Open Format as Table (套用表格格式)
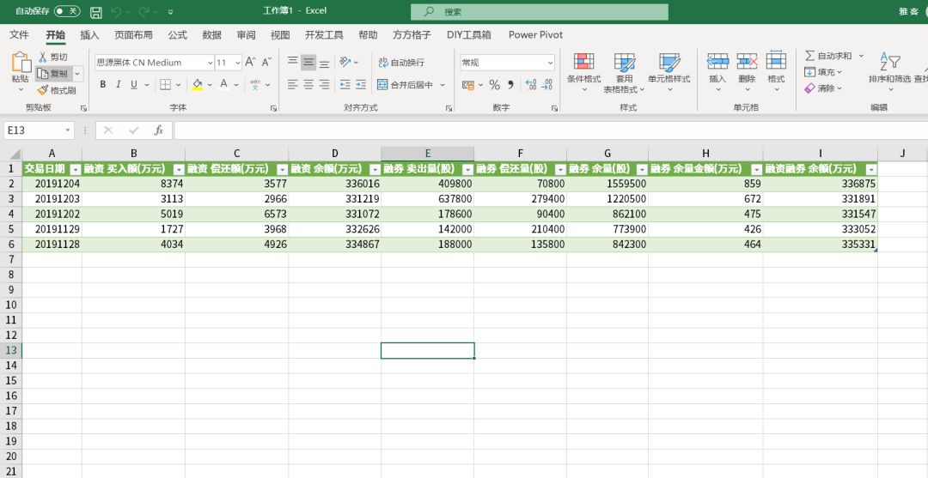Viewport: 928px width, 478px height. point(624,72)
